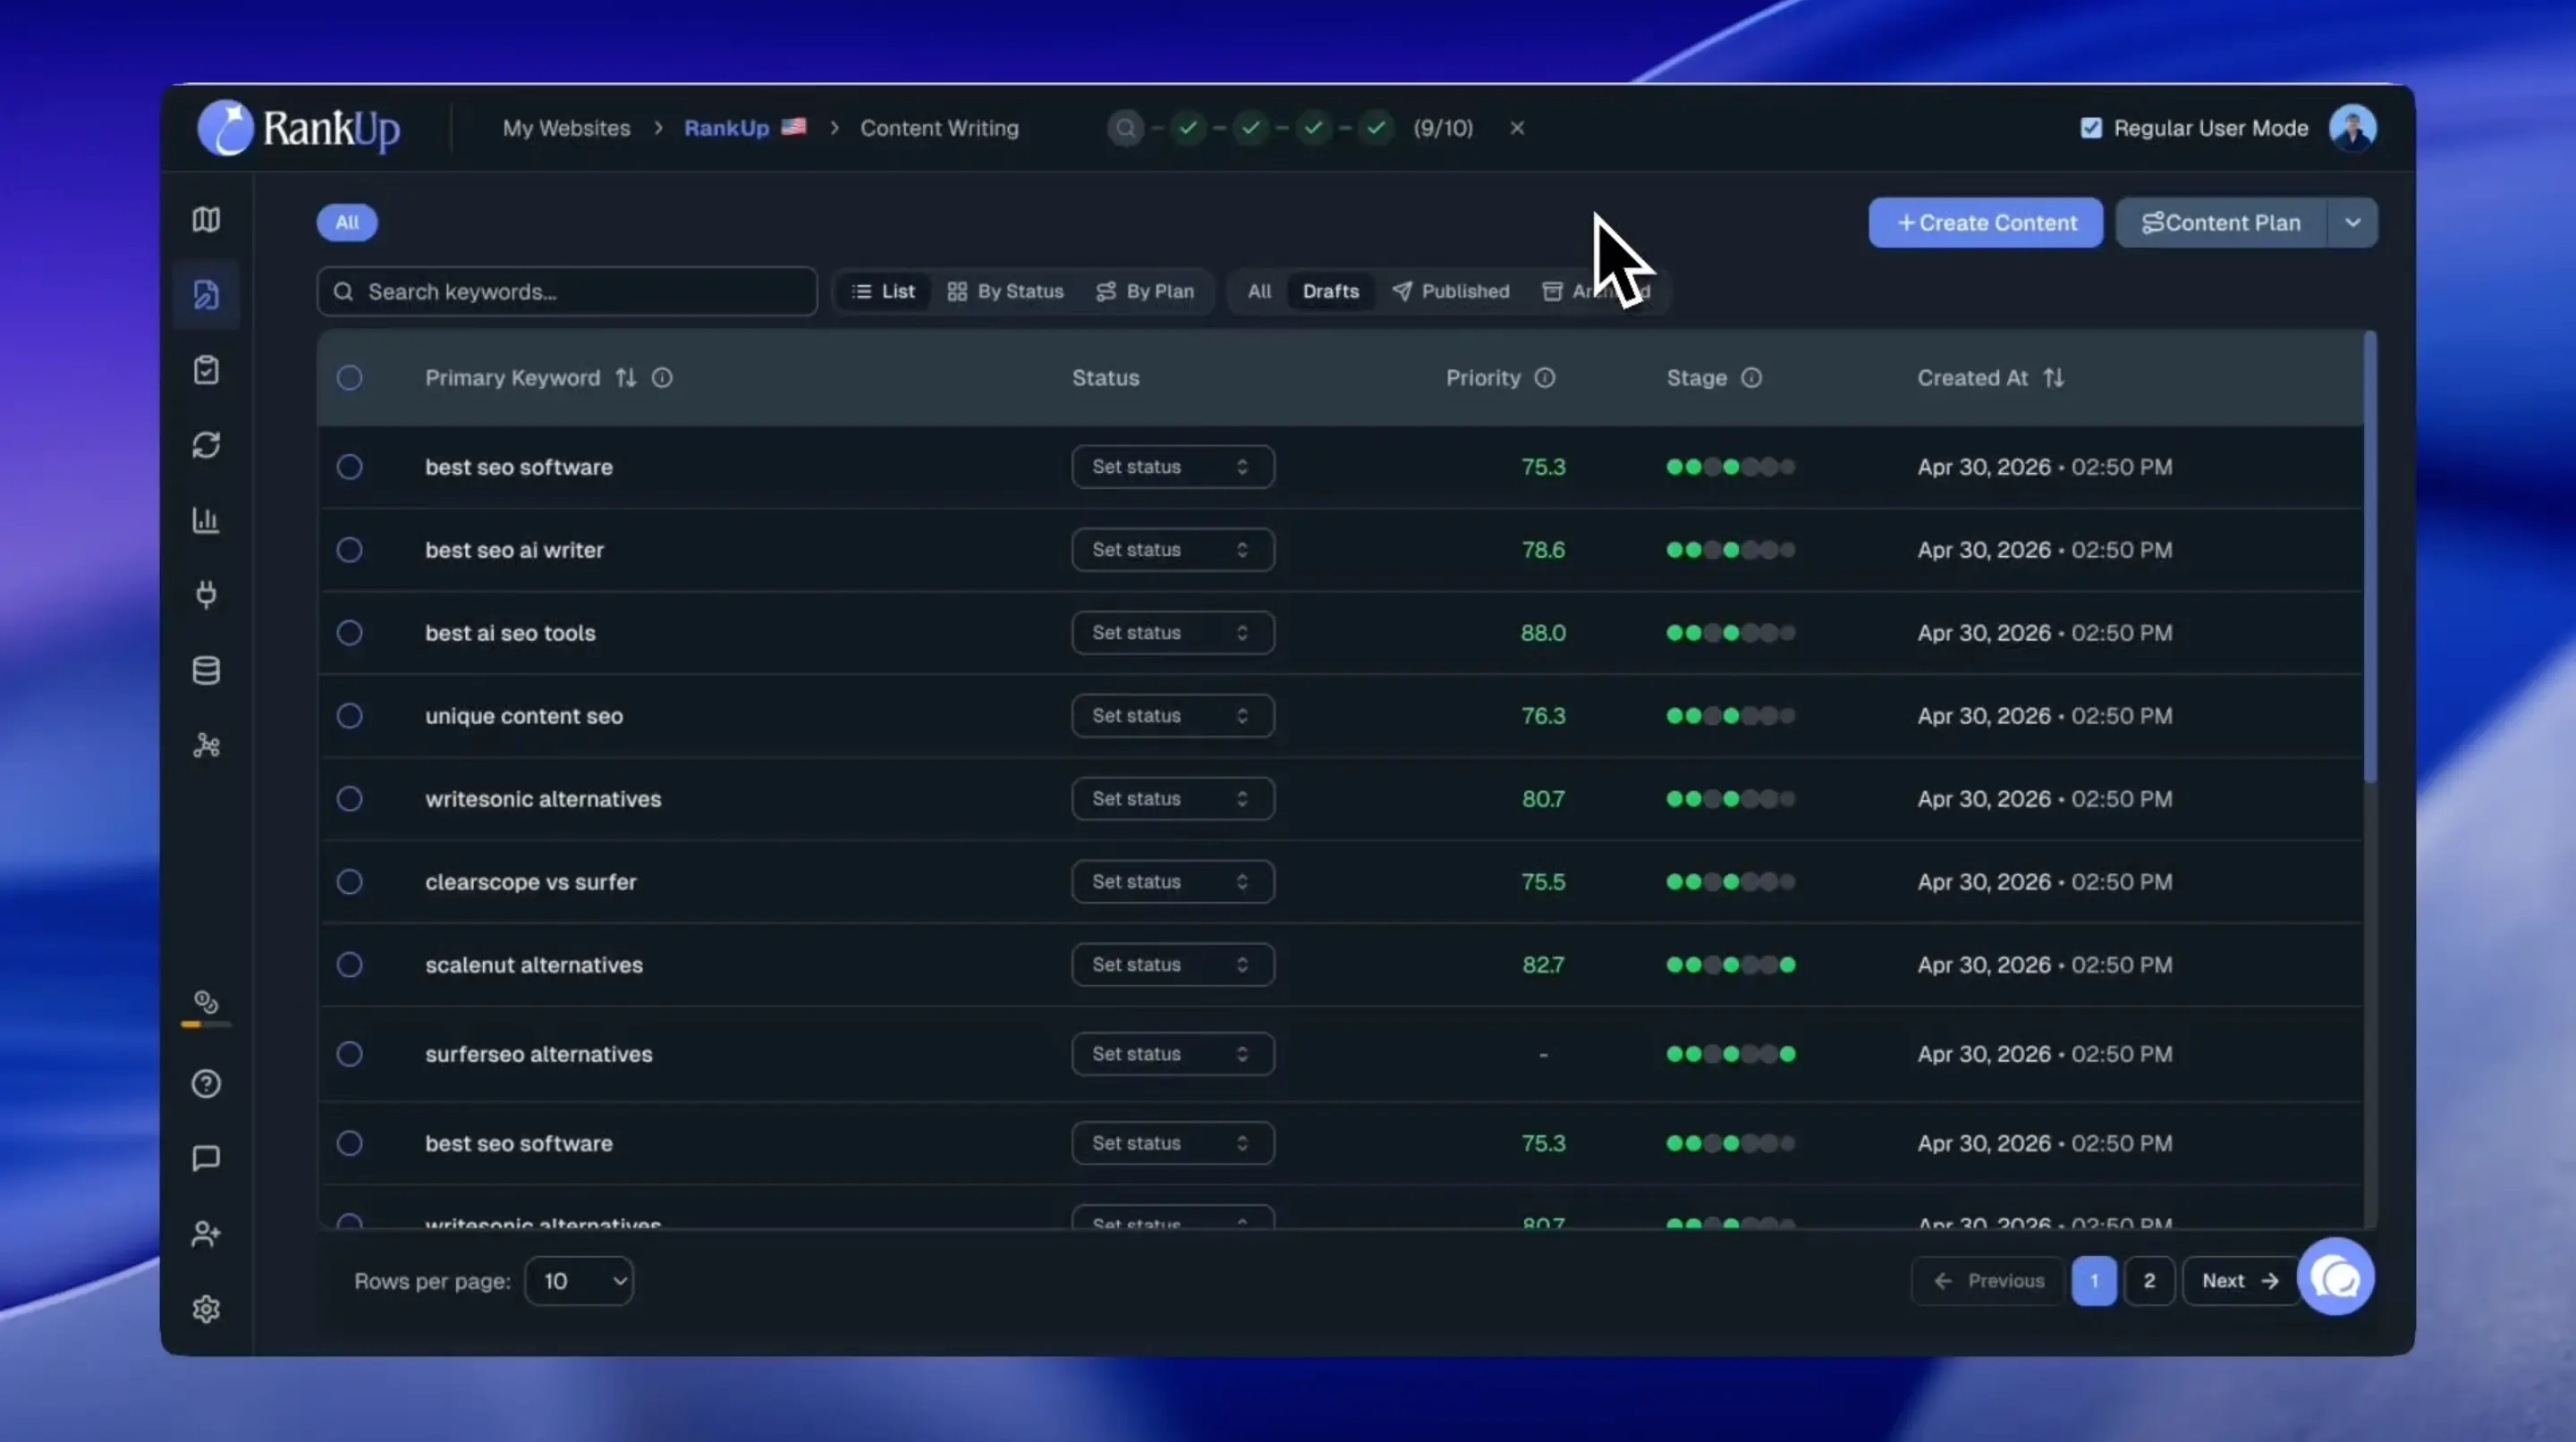Tick the select-all checkbox in table header

349,378
